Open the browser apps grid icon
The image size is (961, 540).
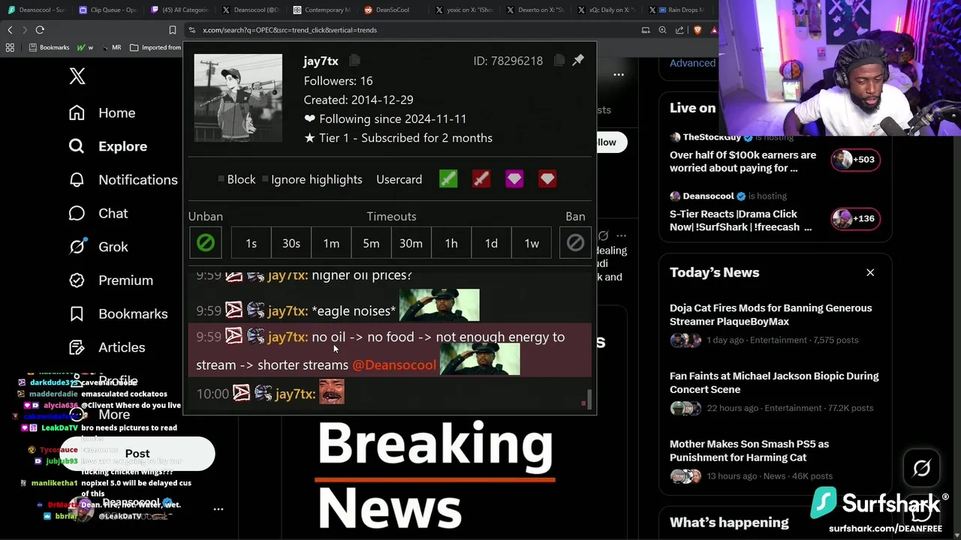10,47
